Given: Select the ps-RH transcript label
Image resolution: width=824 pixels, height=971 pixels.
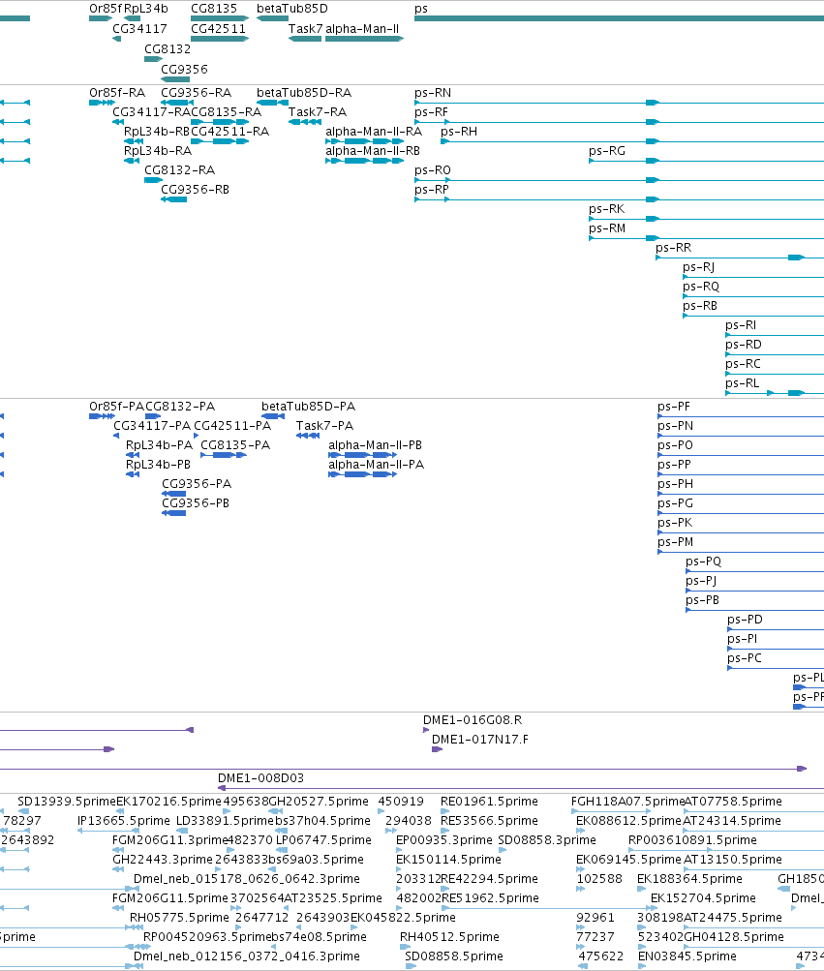Looking at the screenshot, I should [459, 132].
